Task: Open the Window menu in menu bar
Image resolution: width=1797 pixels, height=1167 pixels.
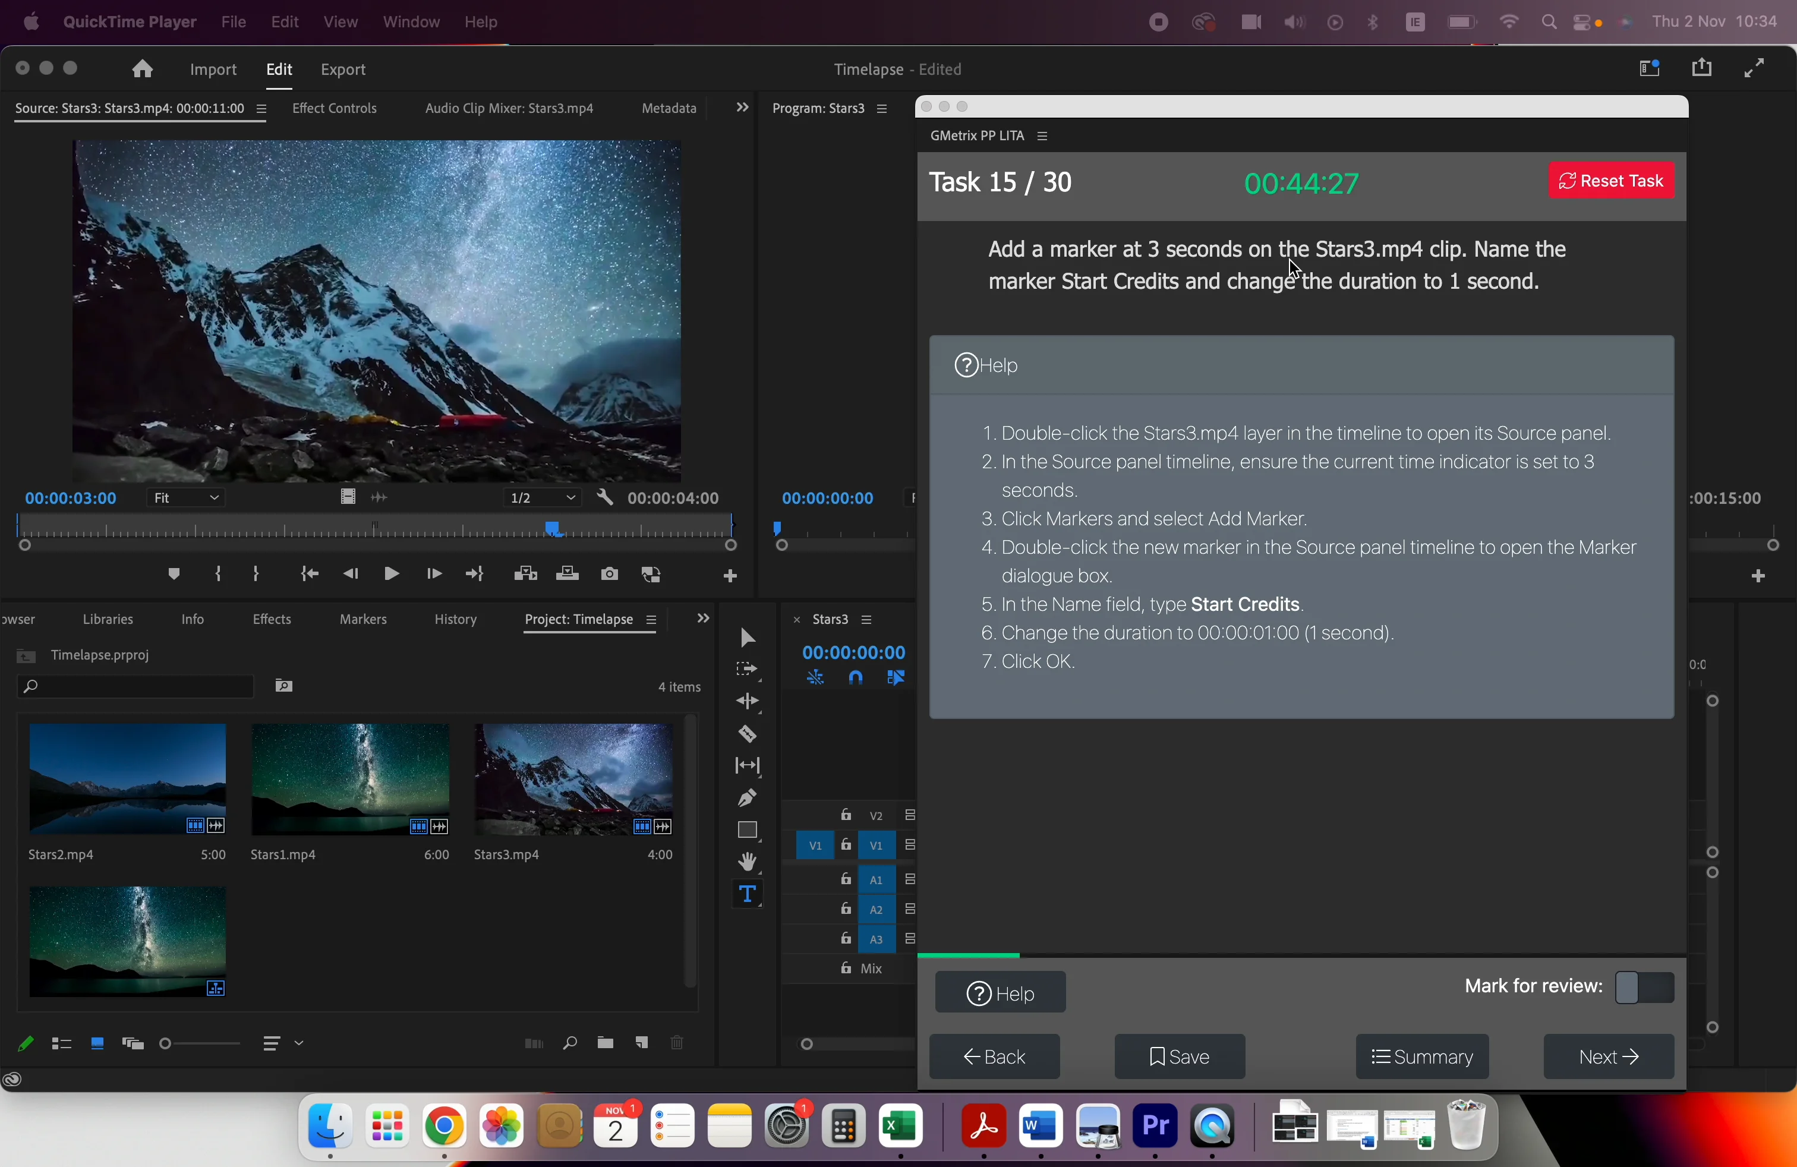Action: pos(411,22)
